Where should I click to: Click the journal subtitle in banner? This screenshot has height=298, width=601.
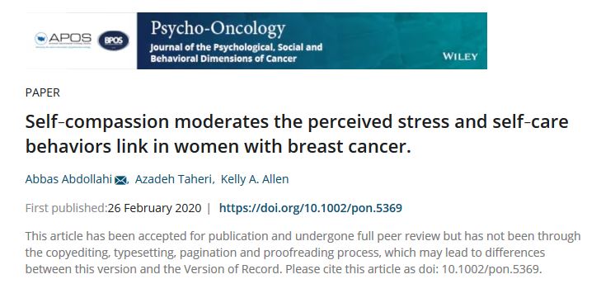click(236, 53)
